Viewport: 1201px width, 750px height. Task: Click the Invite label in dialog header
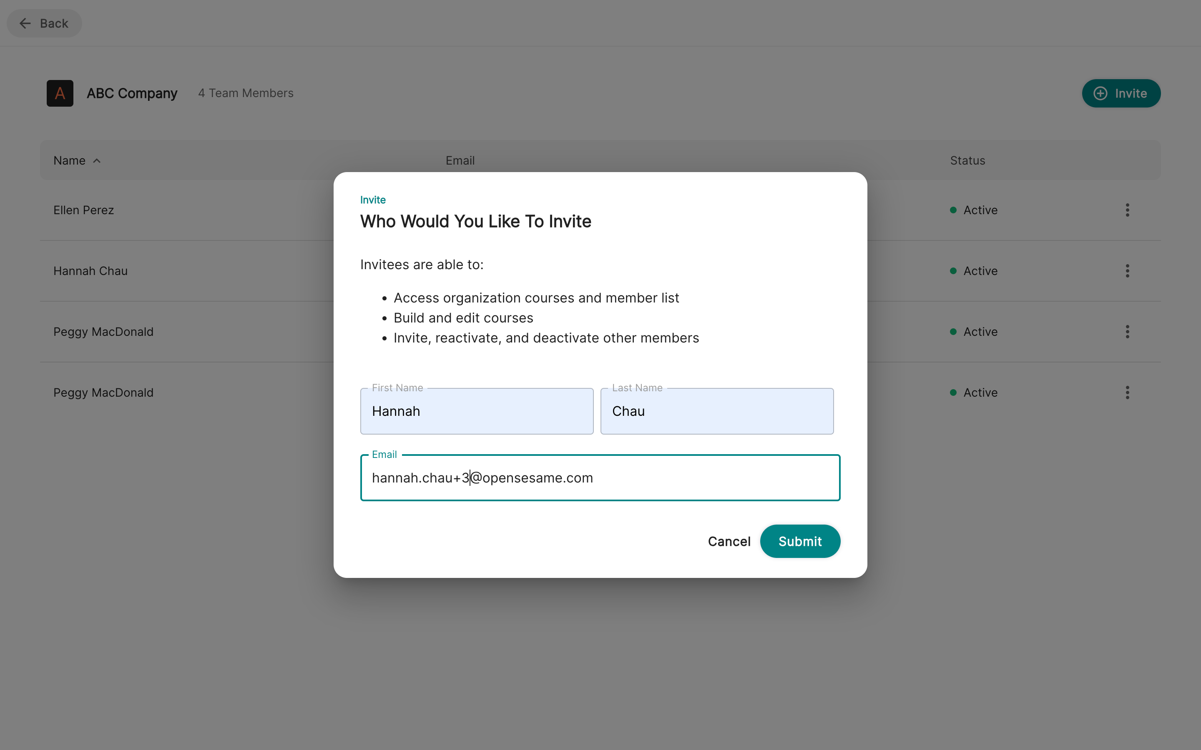coord(373,200)
